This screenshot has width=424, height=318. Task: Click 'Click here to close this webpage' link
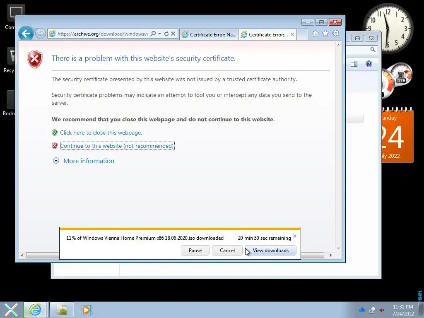(101, 132)
